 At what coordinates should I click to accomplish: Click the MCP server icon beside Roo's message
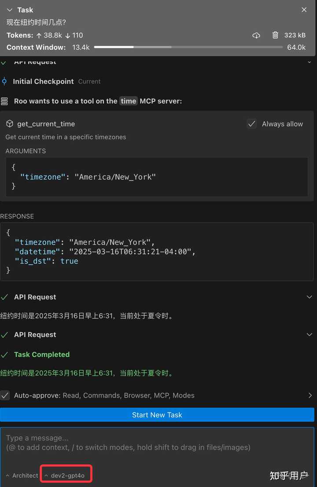[6, 101]
